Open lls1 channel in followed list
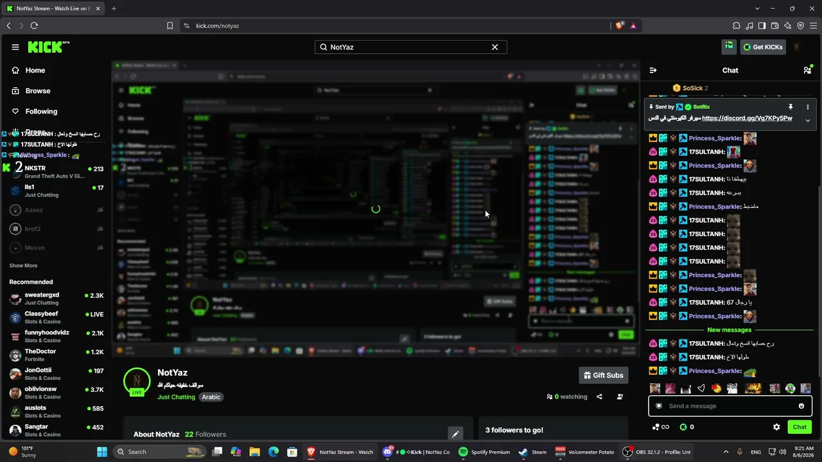The image size is (822, 462). (x=56, y=191)
